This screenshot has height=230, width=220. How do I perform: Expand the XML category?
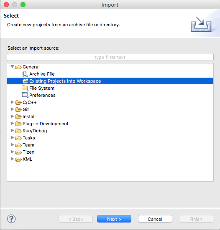click(13, 159)
